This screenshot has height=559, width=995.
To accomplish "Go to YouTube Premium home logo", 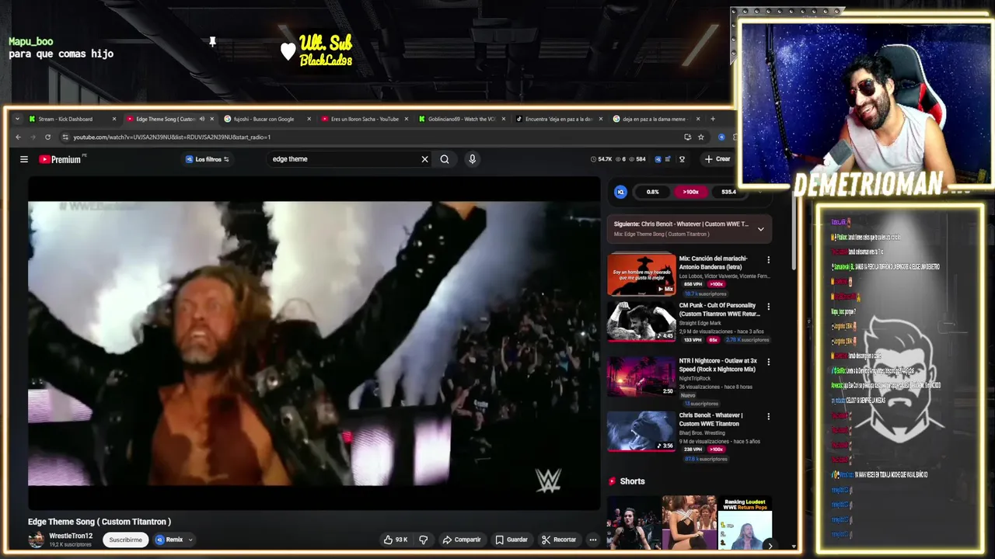I will 61,159.
